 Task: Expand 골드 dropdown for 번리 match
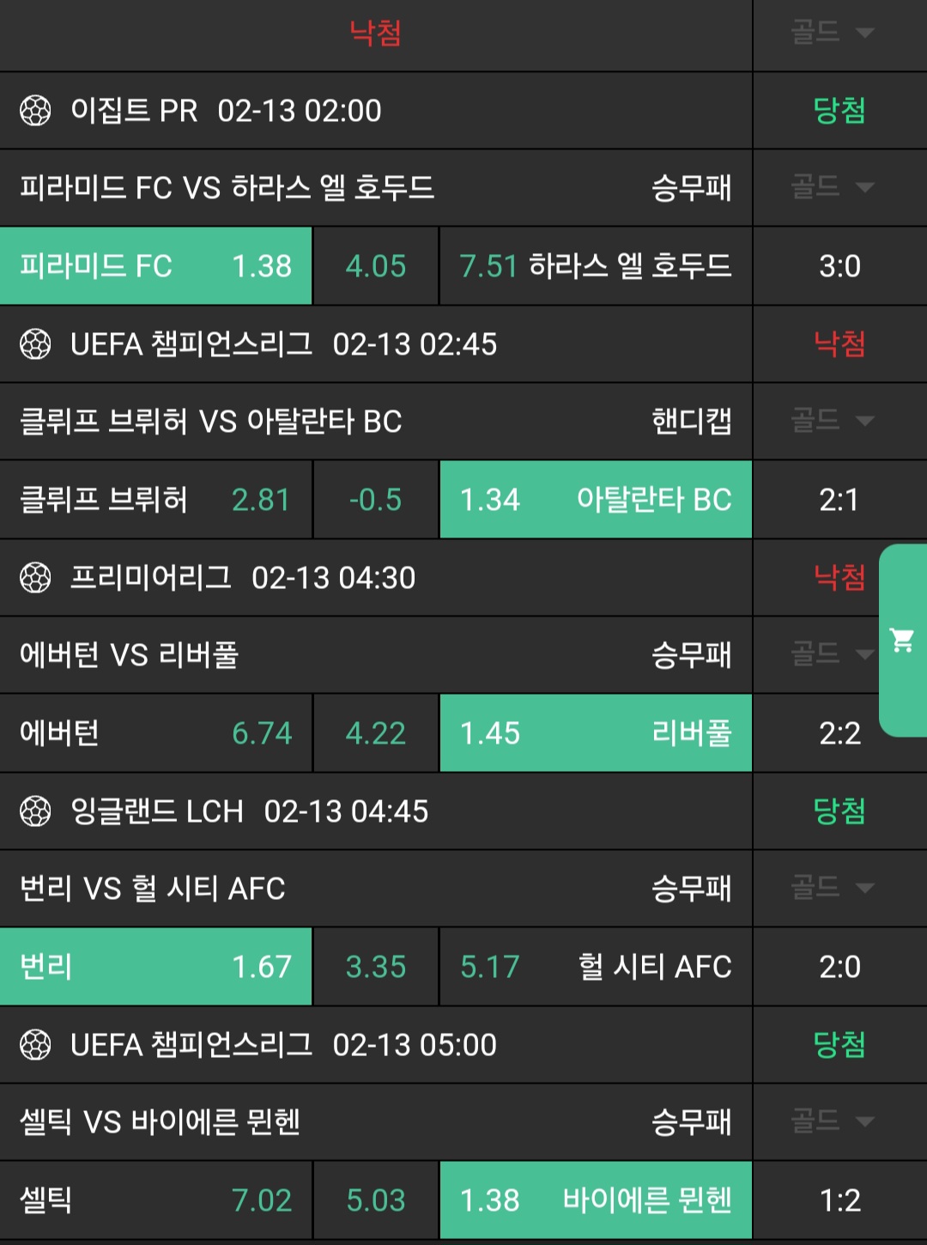(x=832, y=888)
